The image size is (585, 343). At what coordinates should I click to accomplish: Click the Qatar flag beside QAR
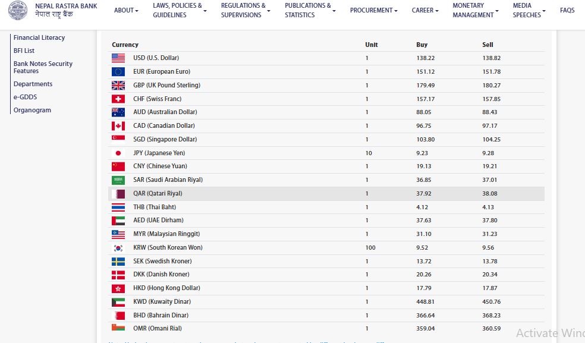point(118,194)
